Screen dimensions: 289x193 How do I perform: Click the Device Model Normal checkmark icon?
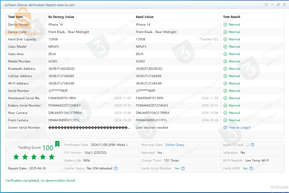[x=225, y=25]
